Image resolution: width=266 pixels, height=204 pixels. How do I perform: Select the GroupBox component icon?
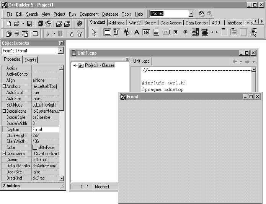pos(224,32)
